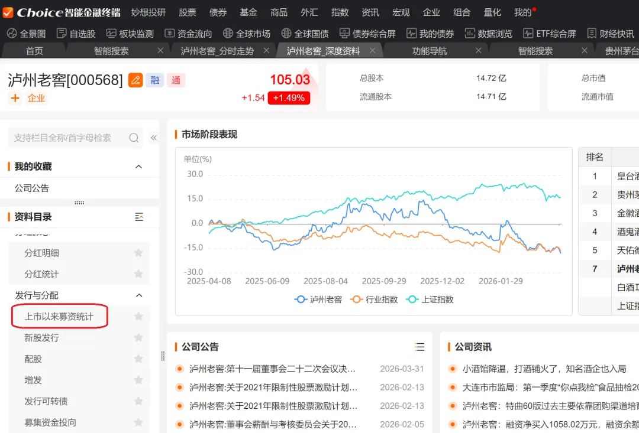
Task: Open 我的债券 my bonds
Action: [430, 34]
